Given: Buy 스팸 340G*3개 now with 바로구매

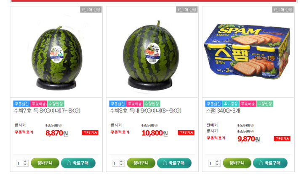Looking at the screenshot, I should pos(270,163).
